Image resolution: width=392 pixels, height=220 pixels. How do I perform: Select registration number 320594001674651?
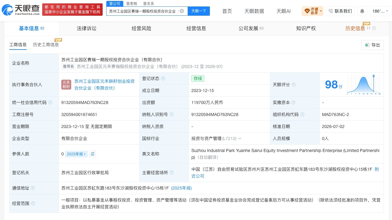[79, 114]
